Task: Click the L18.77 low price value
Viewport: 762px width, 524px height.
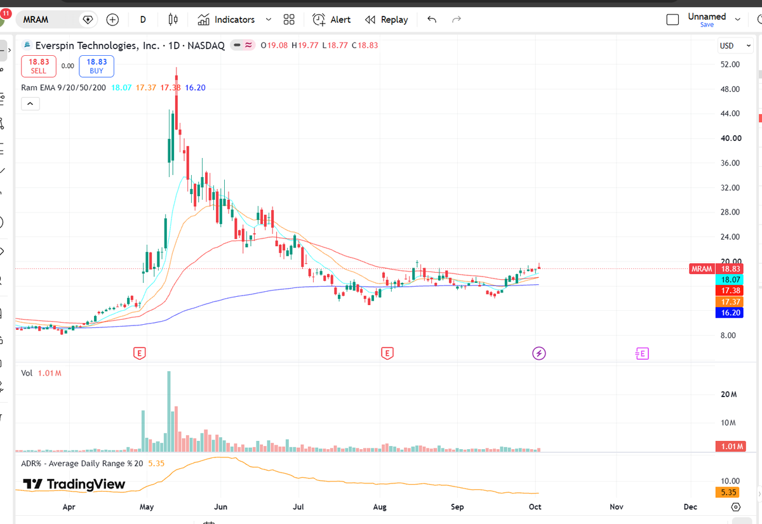Action: [x=335, y=46]
